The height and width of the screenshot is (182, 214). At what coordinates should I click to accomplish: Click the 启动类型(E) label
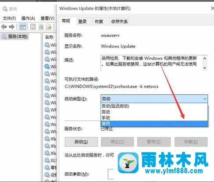(76, 99)
